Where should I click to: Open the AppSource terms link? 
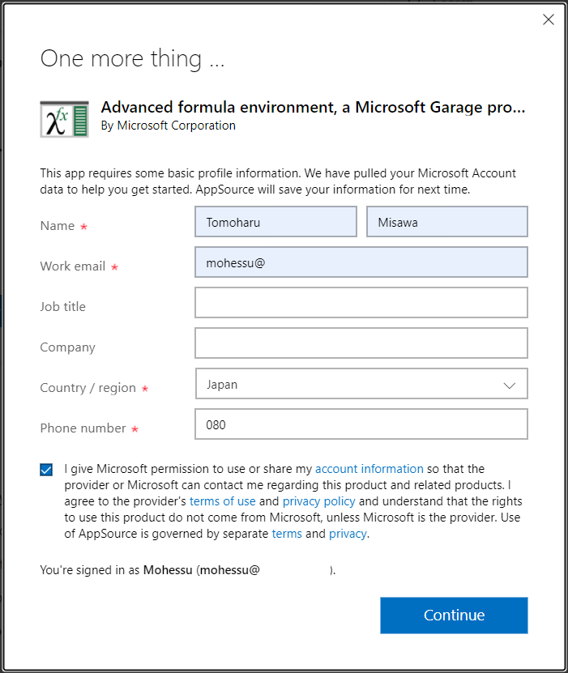click(x=287, y=534)
